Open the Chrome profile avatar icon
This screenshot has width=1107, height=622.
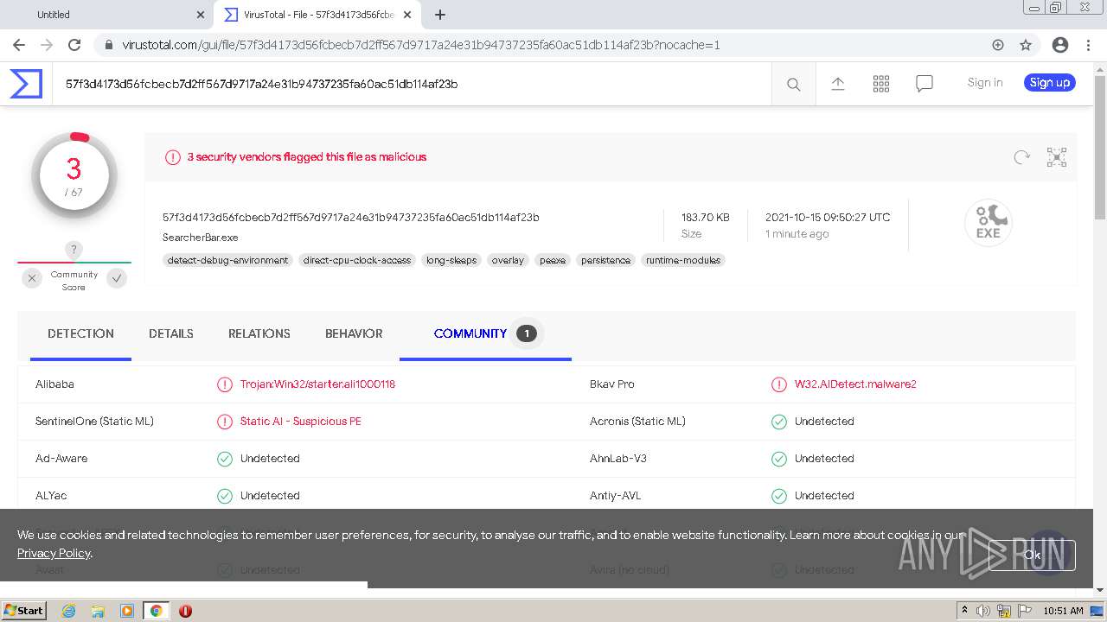(x=1060, y=45)
